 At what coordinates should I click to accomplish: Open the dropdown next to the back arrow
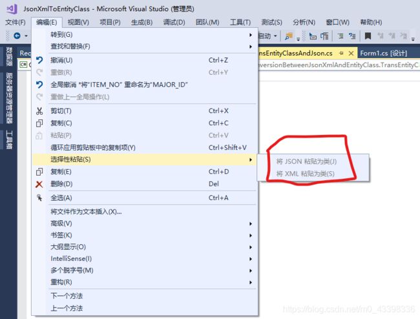point(26,36)
